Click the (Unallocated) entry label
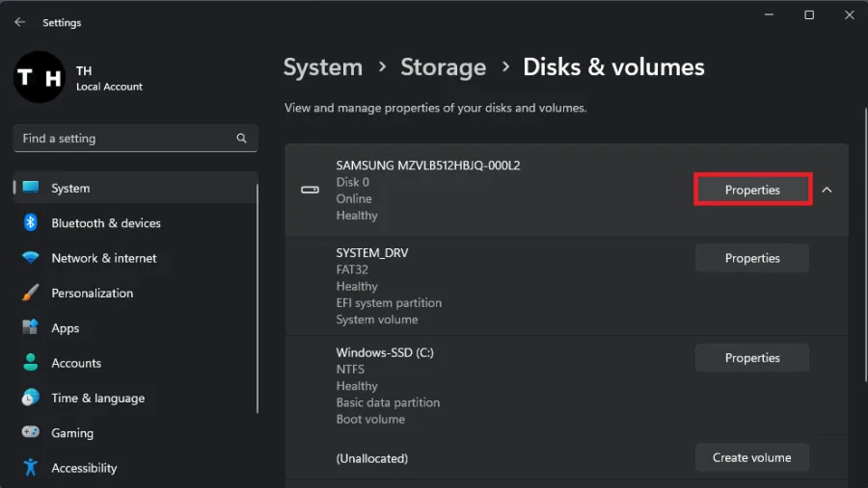Viewport: 868px width, 488px height. click(372, 458)
